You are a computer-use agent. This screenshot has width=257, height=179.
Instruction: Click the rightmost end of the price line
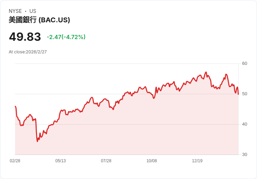238,94
